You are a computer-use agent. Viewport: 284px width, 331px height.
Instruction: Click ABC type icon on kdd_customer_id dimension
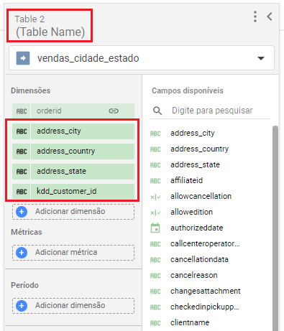point(22,192)
